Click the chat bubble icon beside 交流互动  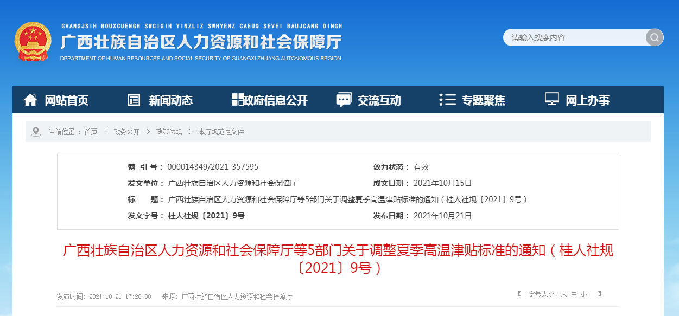click(344, 100)
